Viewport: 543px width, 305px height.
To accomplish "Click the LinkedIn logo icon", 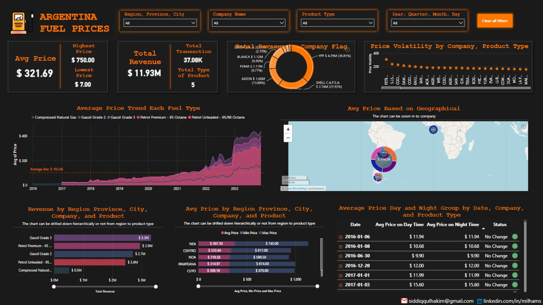I will [479, 301].
